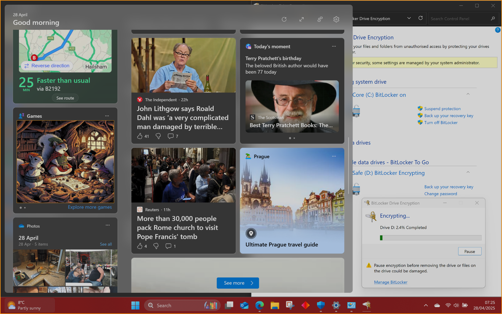Back up recovery key for Core (C:)
The height and width of the screenshot is (314, 502).
(449, 116)
